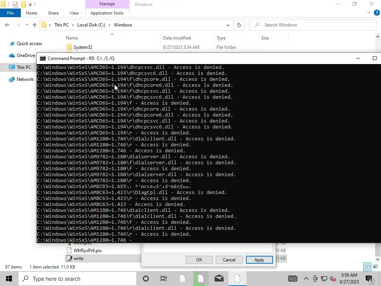
Task: Switch to large icons view layout
Action: click(x=375, y=267)
